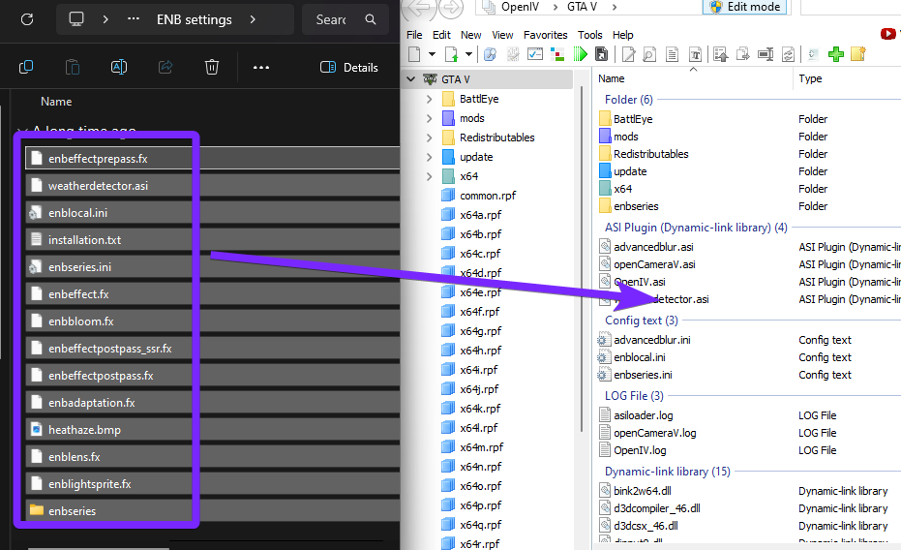Click OpenIV segment in address path
The image size is (901, 550).
[x=520, y=7]
